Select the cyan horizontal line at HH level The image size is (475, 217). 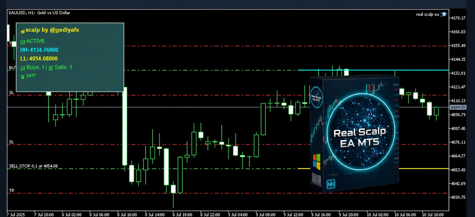tap(373, 70)
